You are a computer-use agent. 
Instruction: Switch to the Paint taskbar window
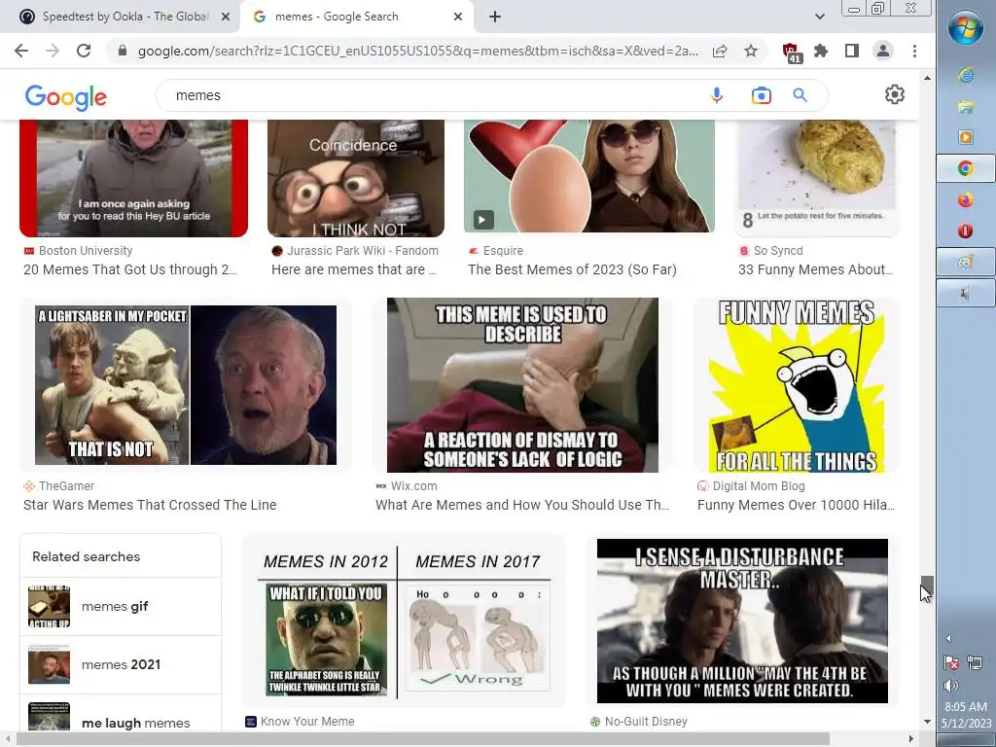pyautogui.click(x=966, y=262)
